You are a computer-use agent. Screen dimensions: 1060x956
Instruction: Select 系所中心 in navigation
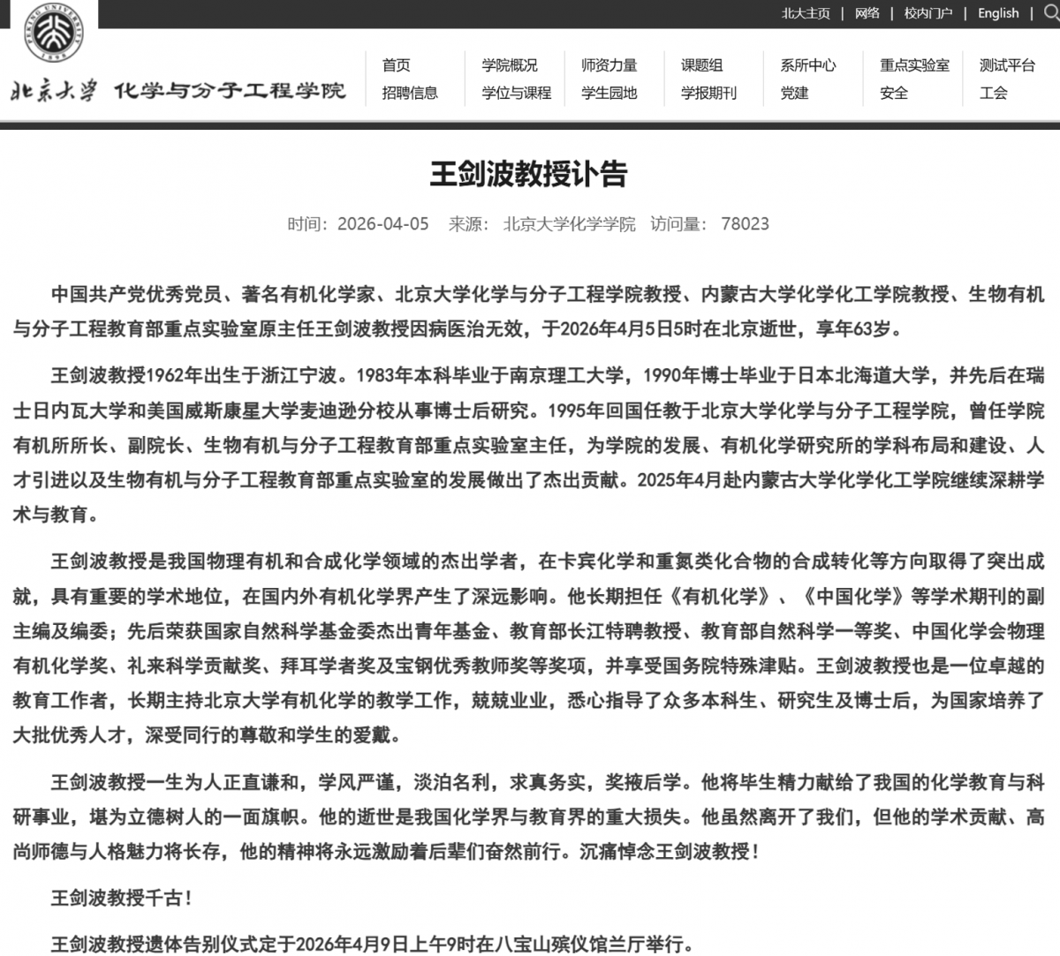click(x=808, y=65)
